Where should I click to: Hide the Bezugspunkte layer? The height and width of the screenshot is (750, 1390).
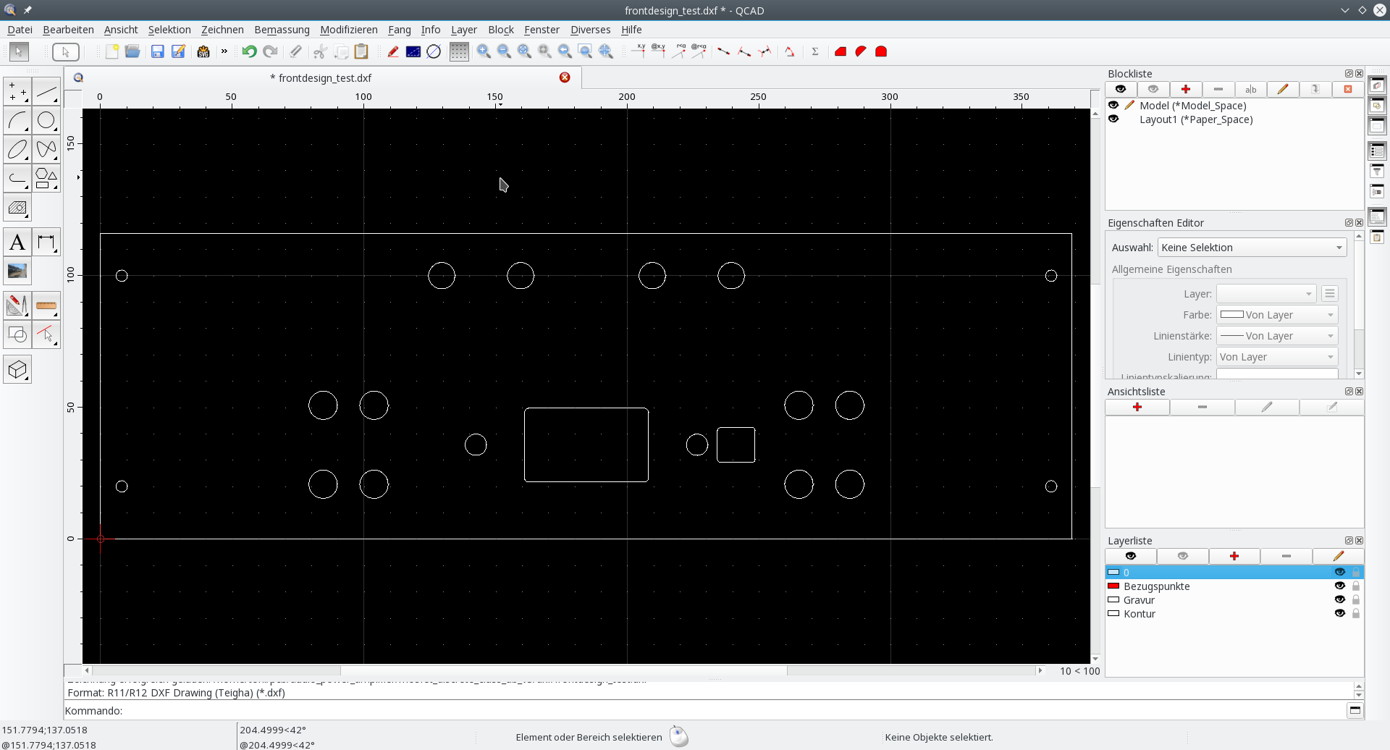coord(1340,586)
